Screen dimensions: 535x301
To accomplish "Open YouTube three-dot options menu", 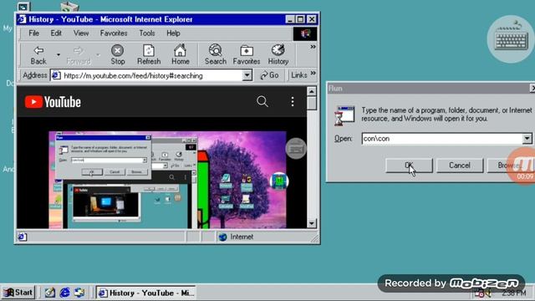I will [293, 101].
